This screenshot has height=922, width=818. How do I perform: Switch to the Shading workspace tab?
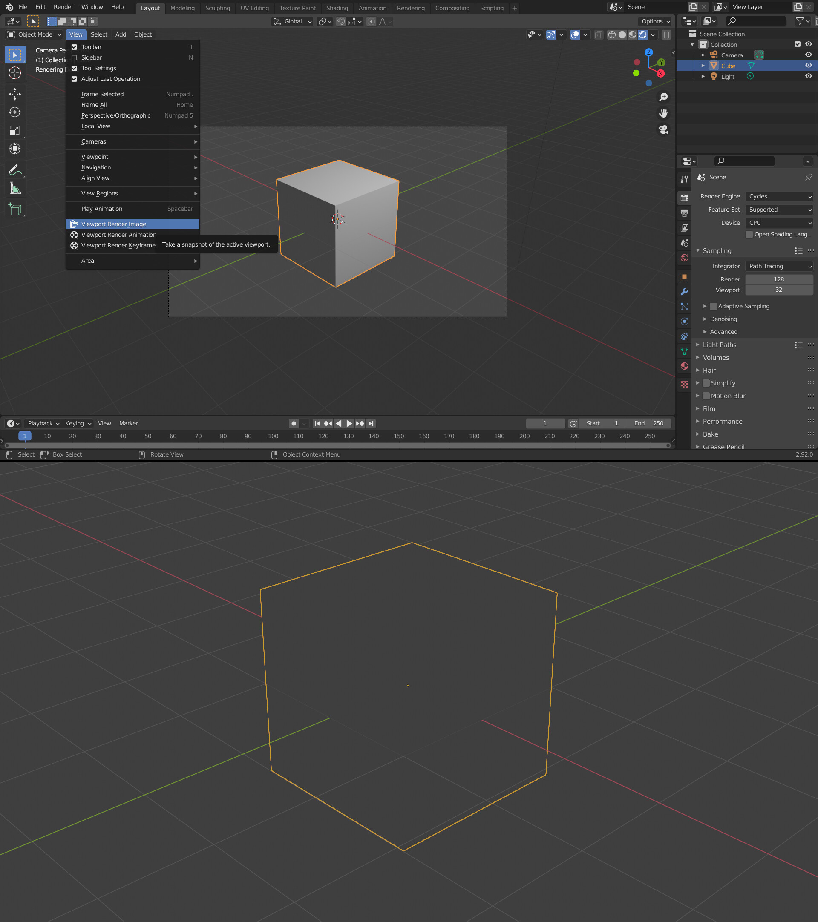[337, 8]
